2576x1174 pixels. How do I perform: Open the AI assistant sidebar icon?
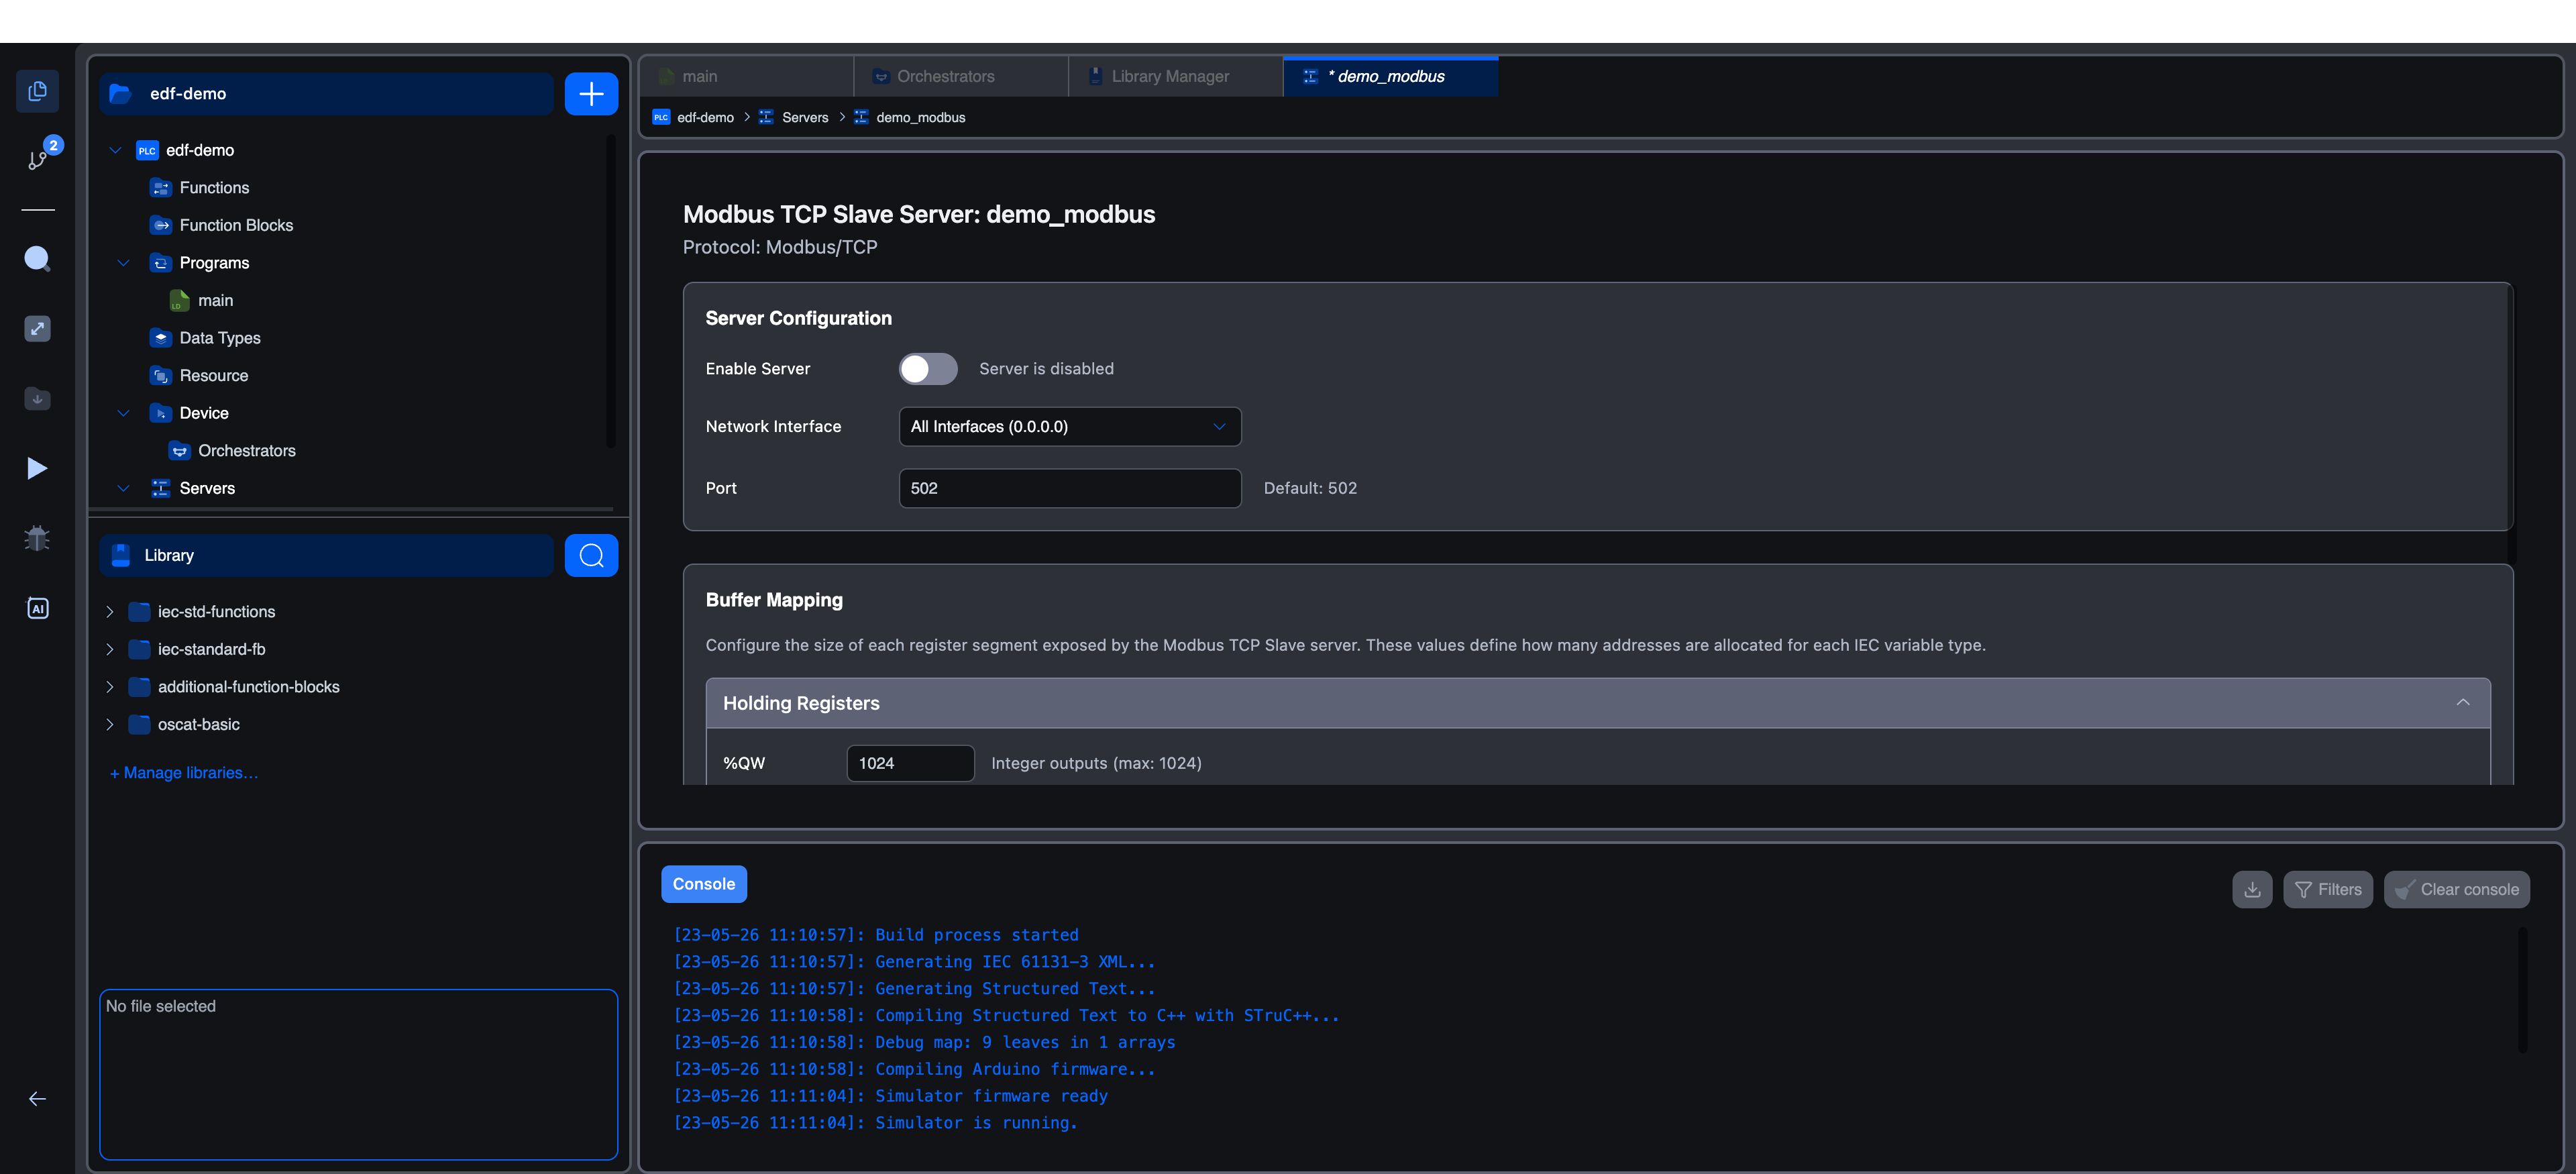(x=37, y=608)
